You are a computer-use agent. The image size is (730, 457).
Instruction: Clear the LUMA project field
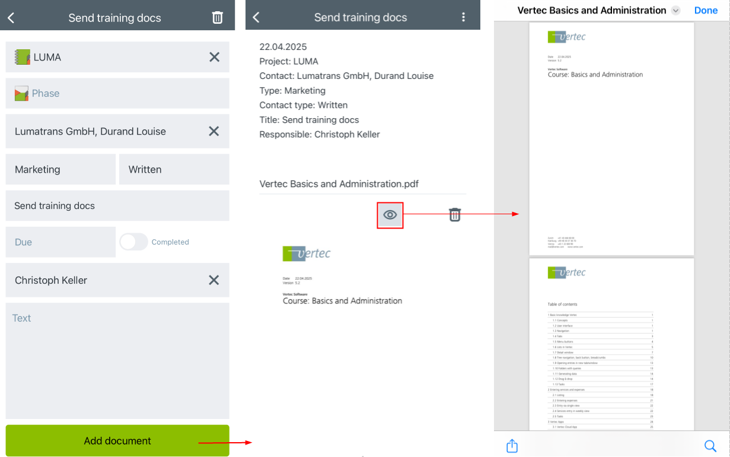click(214, 57)
